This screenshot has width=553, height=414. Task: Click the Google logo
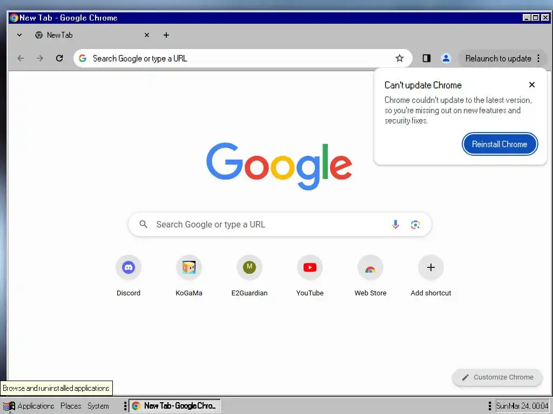pos(279,166)
